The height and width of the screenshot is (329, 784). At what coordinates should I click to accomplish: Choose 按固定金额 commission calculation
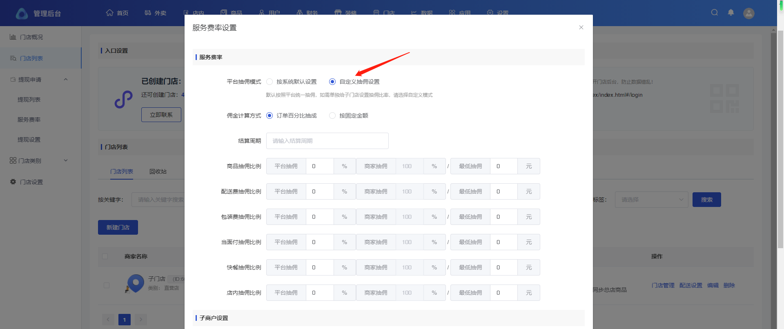(x=332, y=116)
